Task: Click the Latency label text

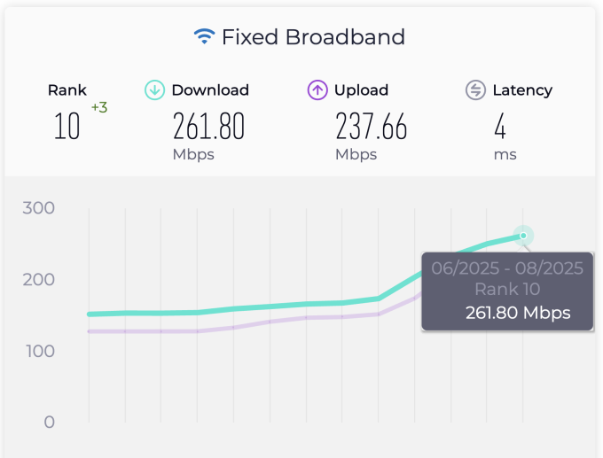Action: coord(522,89)
